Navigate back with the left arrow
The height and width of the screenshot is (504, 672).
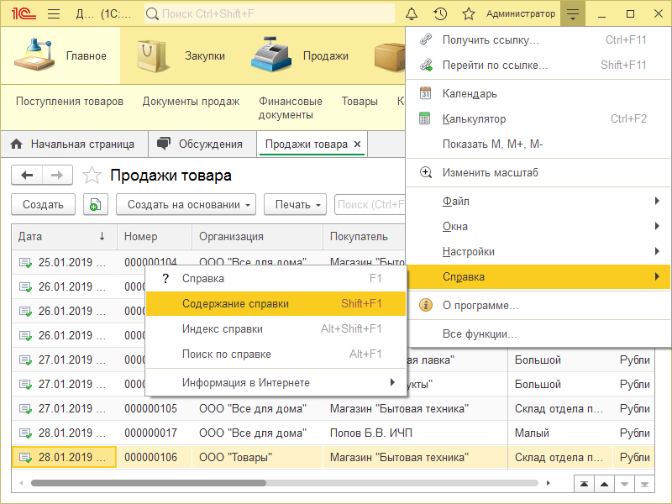27,175
